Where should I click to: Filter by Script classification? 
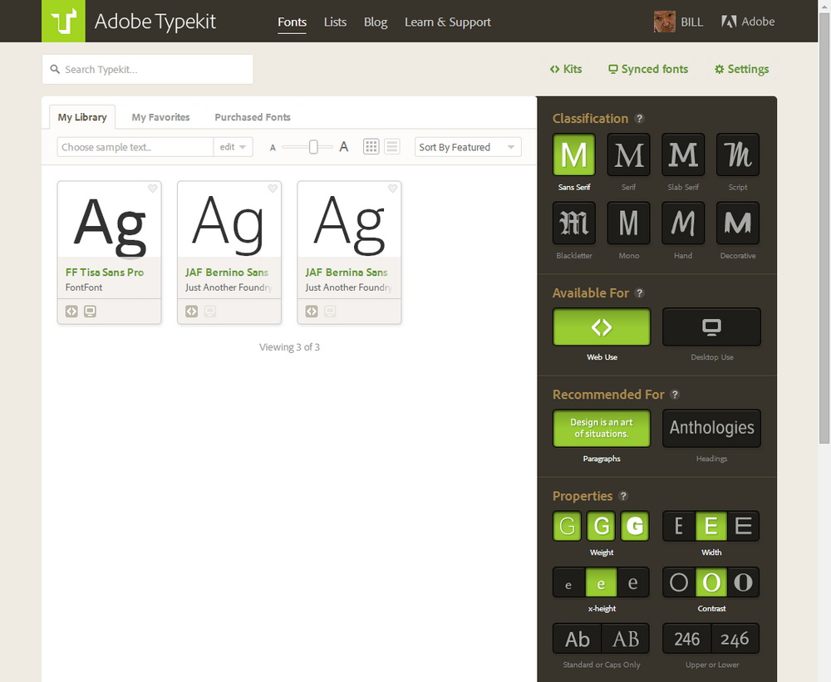[x=738, y=155]
